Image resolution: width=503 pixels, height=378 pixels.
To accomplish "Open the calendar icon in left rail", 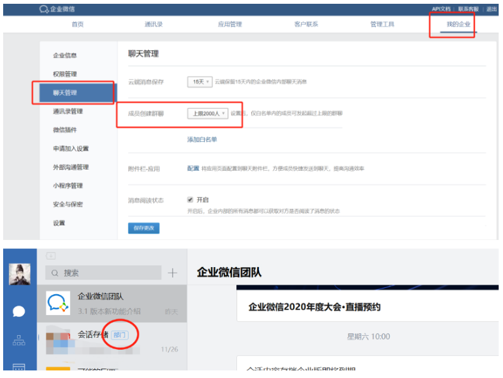I will tap(19, 367).
